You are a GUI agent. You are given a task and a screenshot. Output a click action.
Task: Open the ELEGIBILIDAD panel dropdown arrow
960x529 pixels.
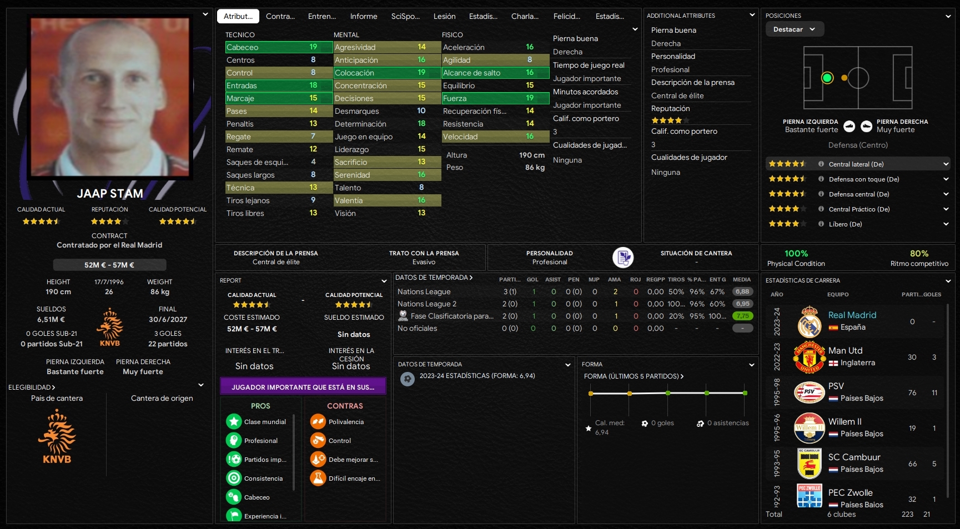201,385
